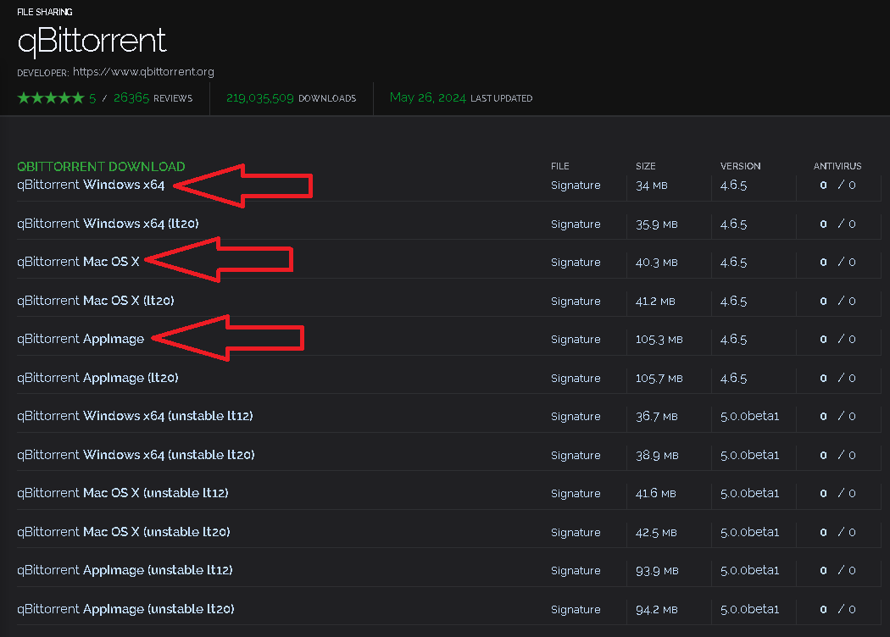This screenshot has width=890, height=637.
Task: Download qBittorrent Mac OS X (unstable lt20)
Action: (123, 532)
